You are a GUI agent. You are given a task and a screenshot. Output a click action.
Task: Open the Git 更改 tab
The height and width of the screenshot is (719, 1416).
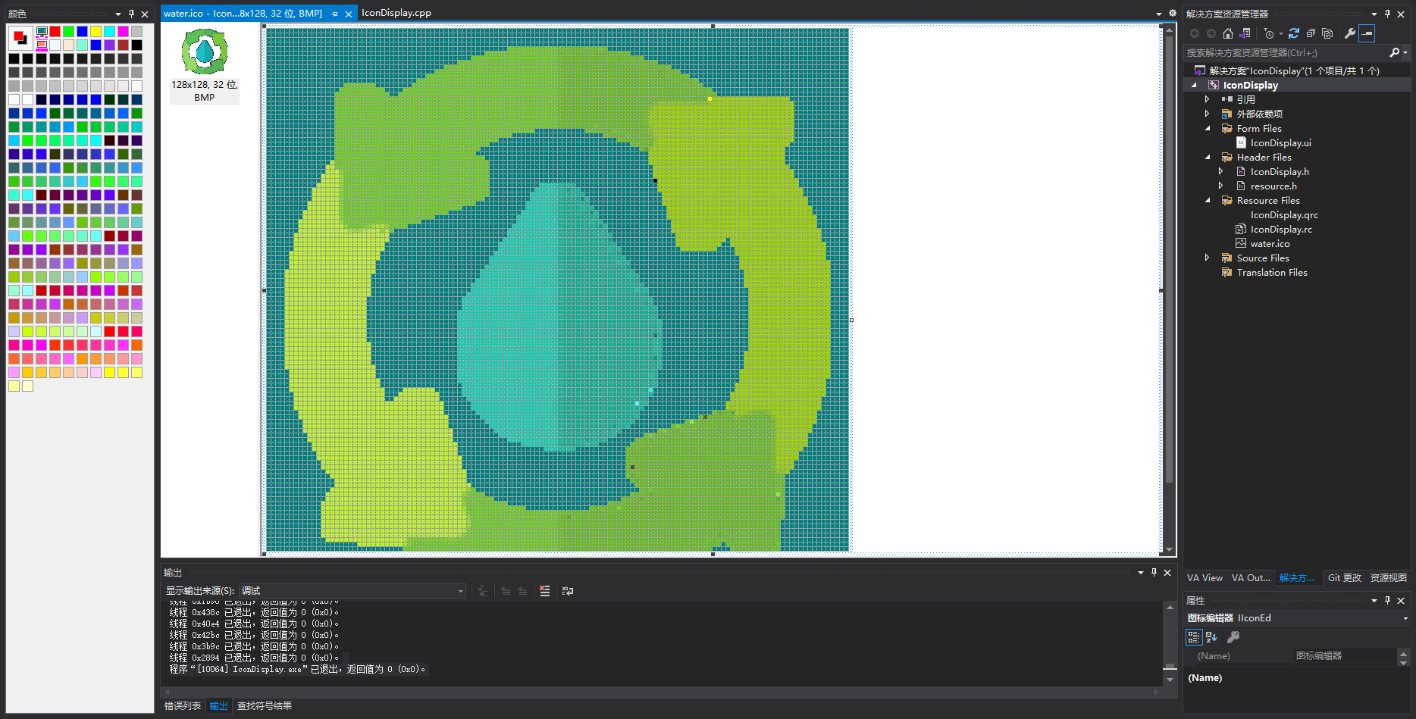pyautogui.click(x=1345, y=577)
